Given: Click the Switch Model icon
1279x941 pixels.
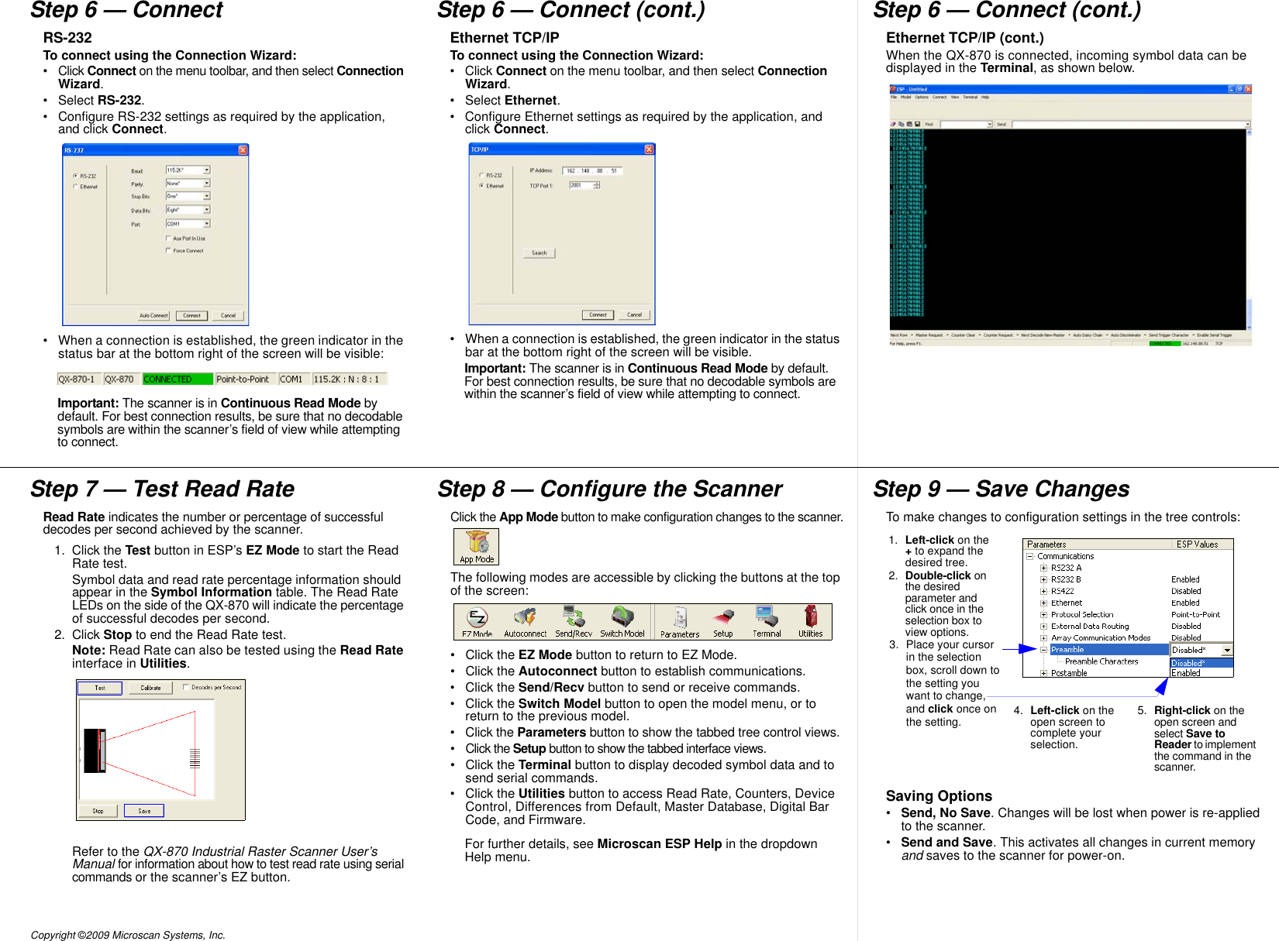Looking at the screenshot, I should 622,616.
